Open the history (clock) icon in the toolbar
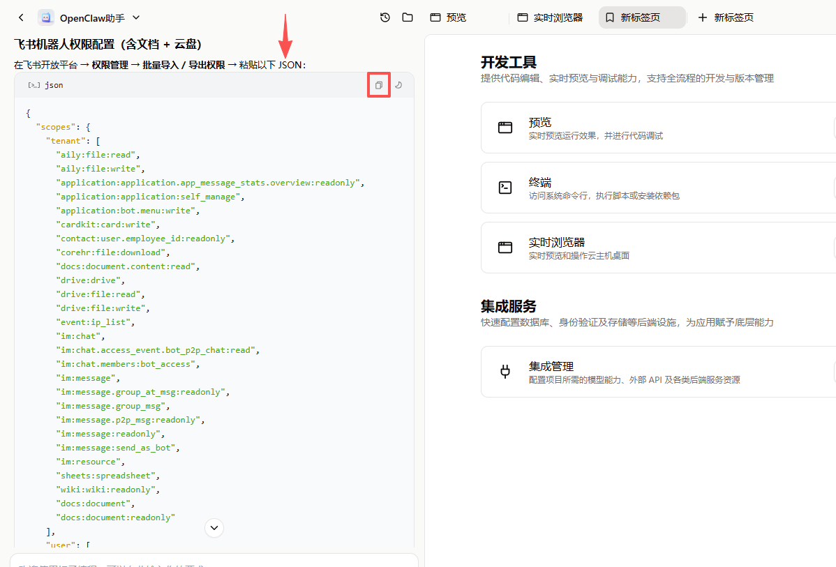836x567 pixels. tap(385, 17)
